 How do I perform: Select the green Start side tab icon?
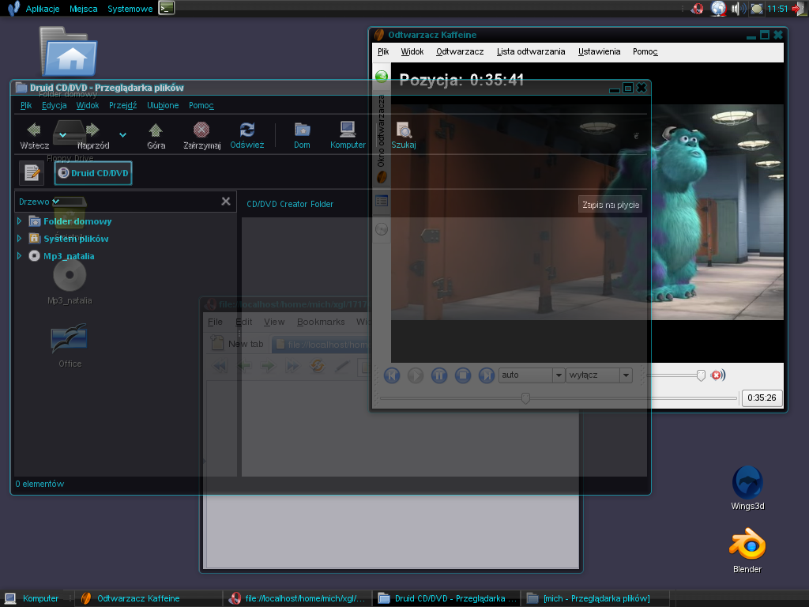(382, 77)
